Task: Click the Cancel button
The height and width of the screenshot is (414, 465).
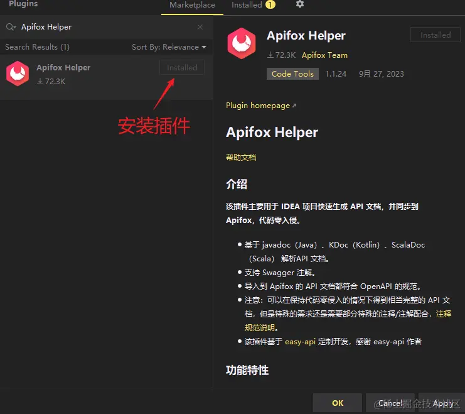Action: click(x=390, y=403)
